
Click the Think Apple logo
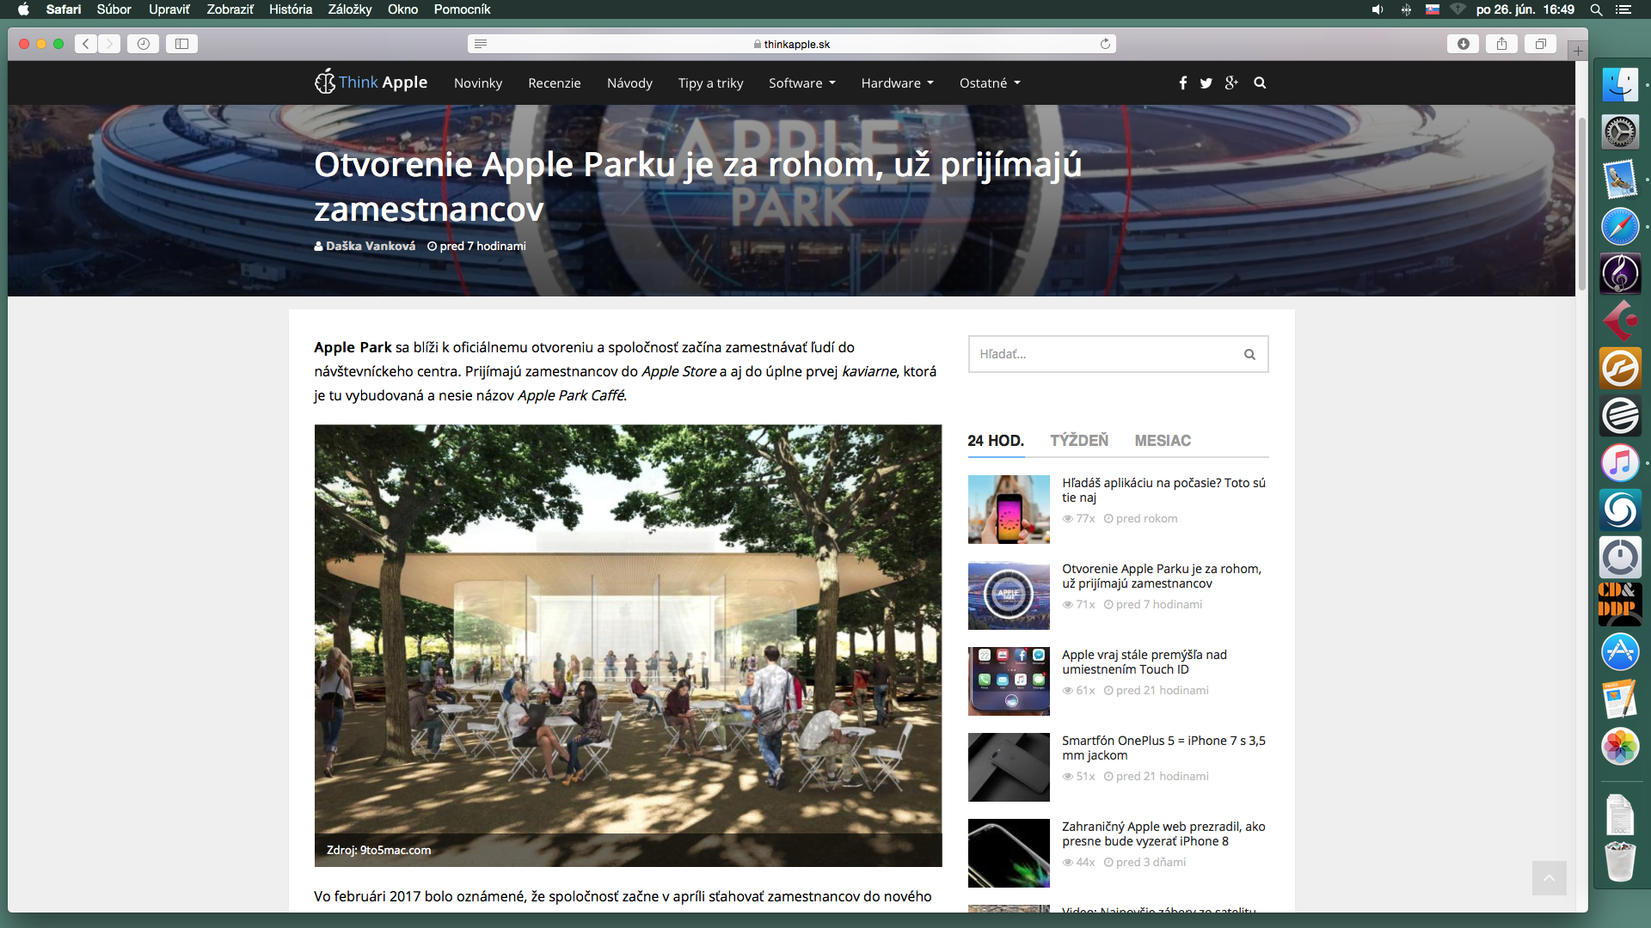click(371, 82)
